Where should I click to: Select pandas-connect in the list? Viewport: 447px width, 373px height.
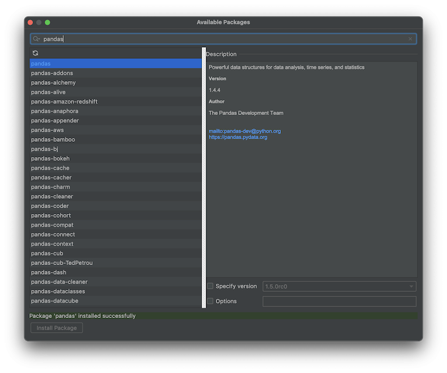116,234
